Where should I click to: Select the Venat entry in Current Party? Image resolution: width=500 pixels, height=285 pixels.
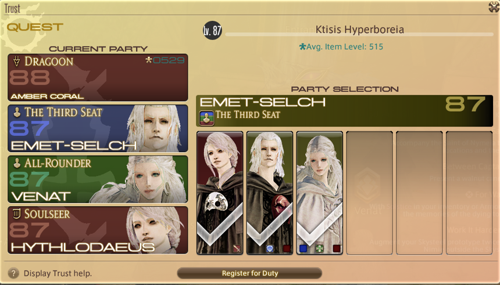(98, 179)
